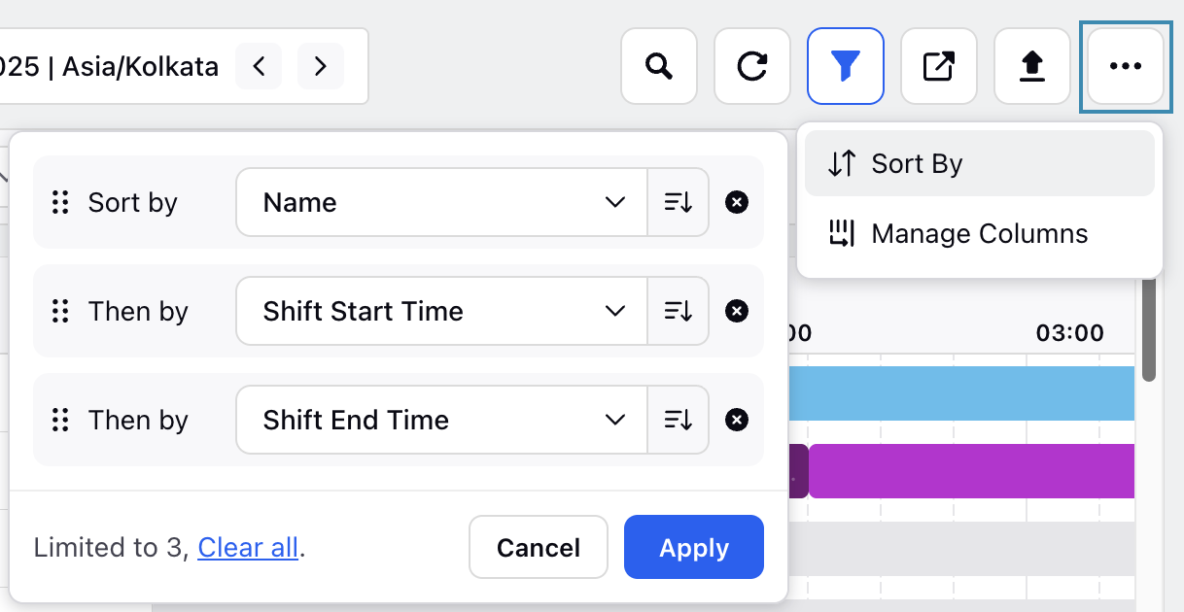The image size is (1184, 612).
Task: Remove the Name sort row
Action: [737, 202]
